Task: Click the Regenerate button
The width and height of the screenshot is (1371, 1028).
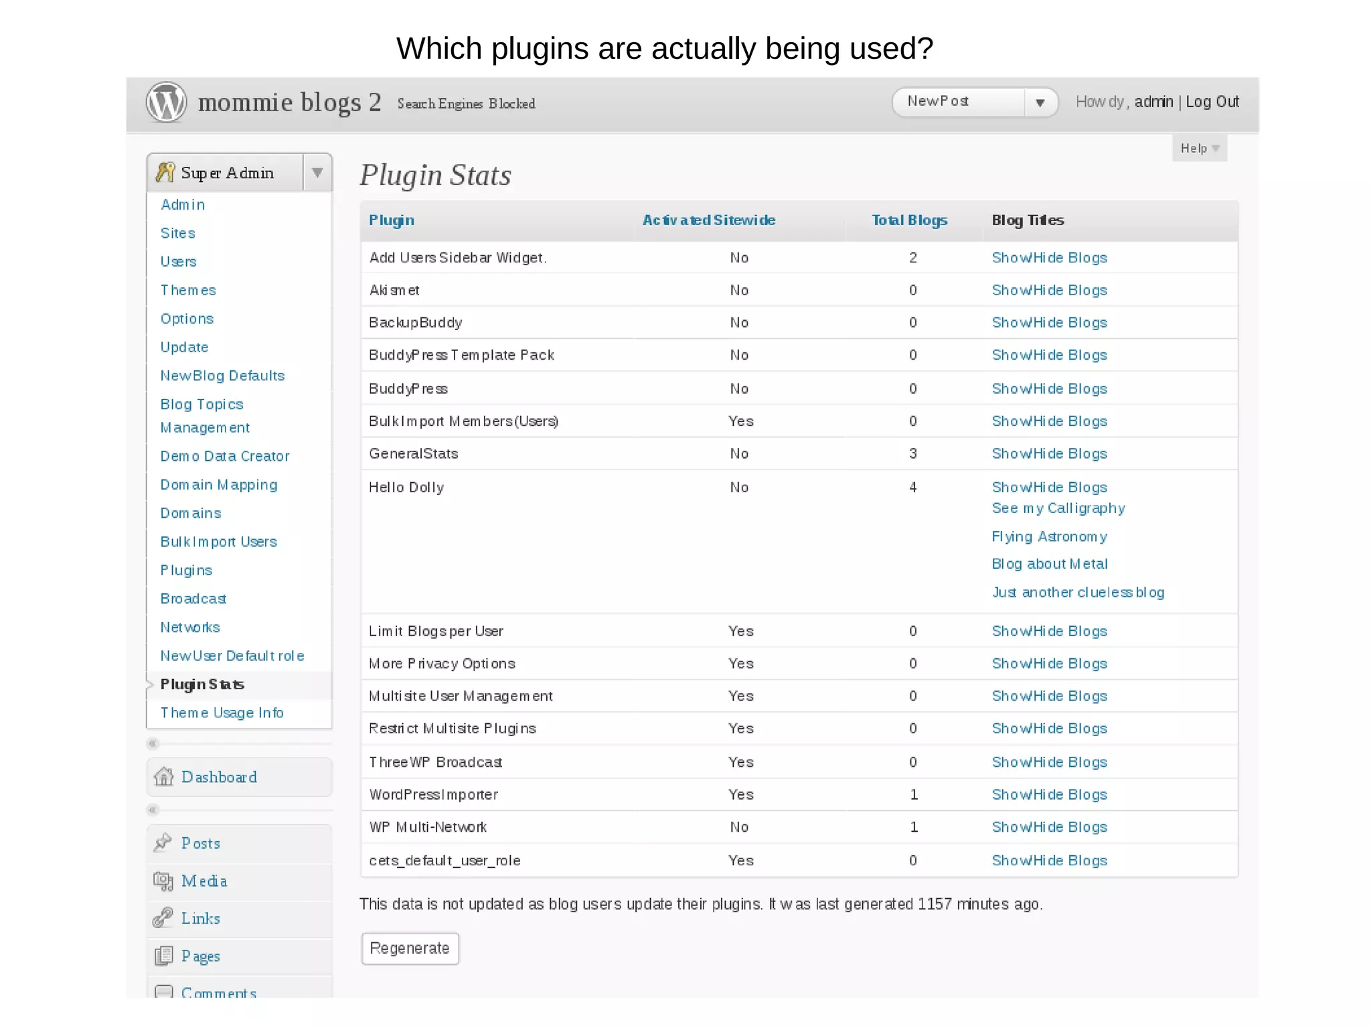Action: point(410,948)
